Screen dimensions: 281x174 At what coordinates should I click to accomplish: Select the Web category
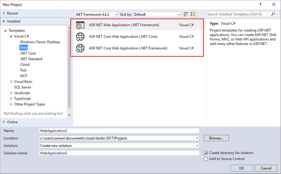pyautogui.click(x=23, y=48)
